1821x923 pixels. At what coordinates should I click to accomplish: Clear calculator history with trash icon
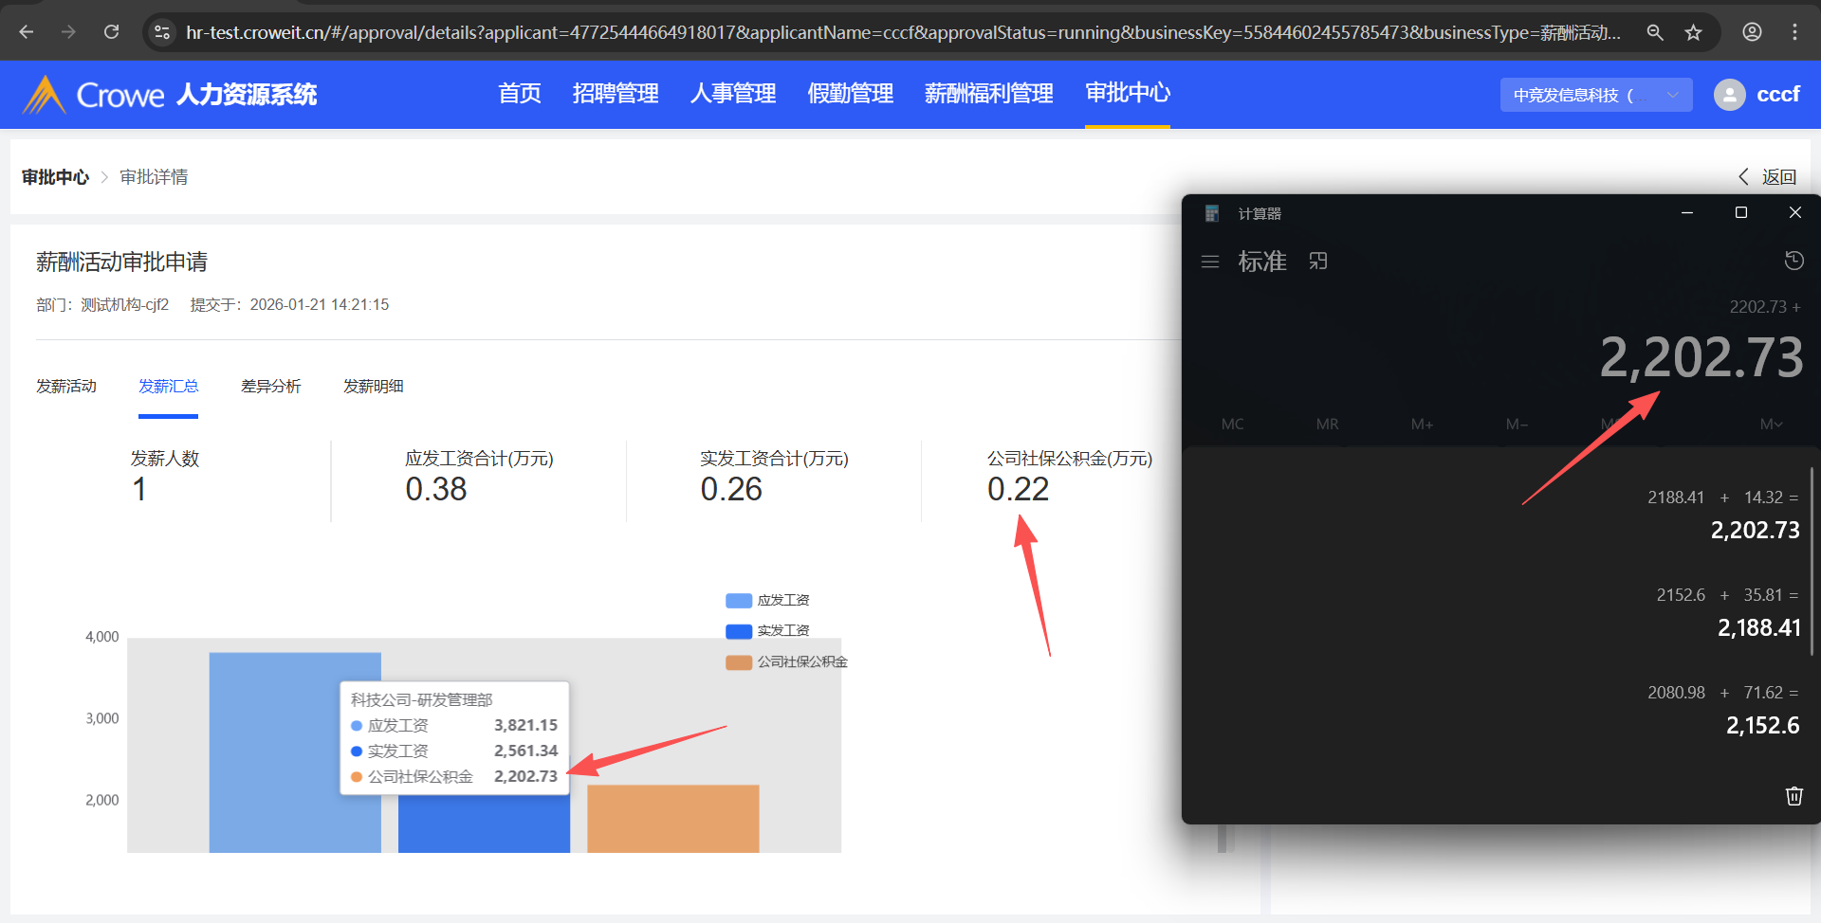pos(1793,796)
